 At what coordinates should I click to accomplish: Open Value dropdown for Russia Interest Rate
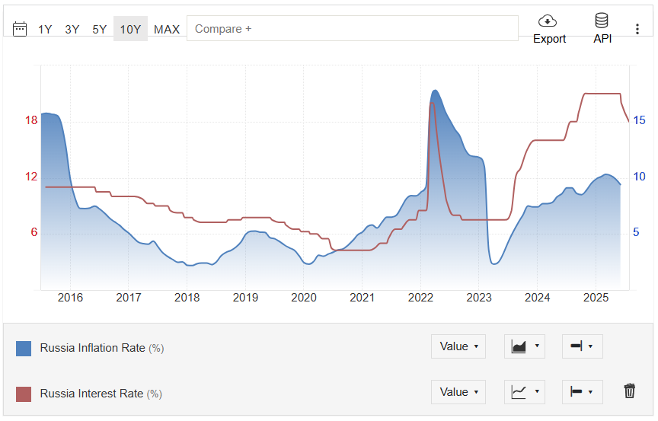coord(458,392)
